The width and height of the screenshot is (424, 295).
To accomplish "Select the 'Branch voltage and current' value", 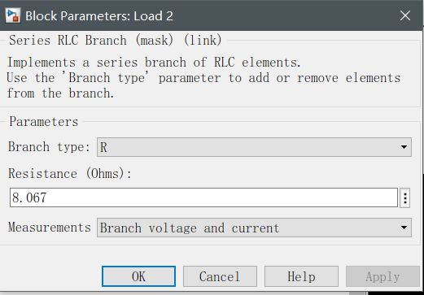I will pyautogui.click(x=190, y=228).
